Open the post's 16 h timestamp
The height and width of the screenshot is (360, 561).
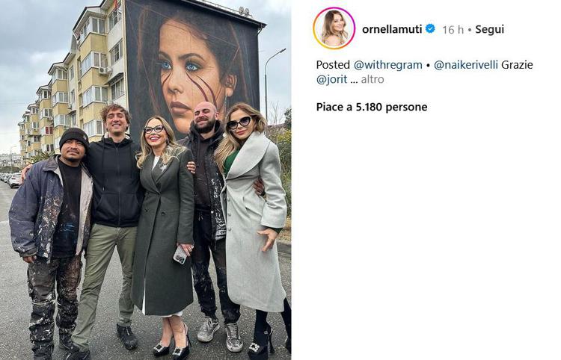tap(453, 29)
